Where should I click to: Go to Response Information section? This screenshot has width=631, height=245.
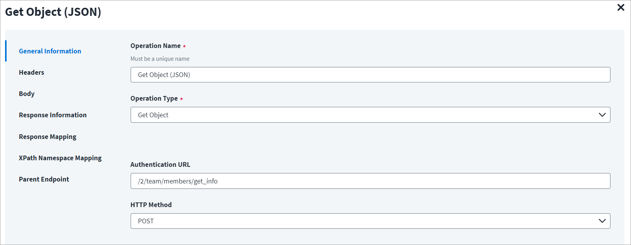[53, 115]
